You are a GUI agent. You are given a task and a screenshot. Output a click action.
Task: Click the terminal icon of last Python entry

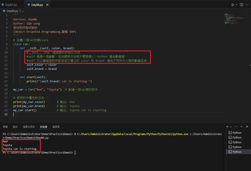point(230,152)
